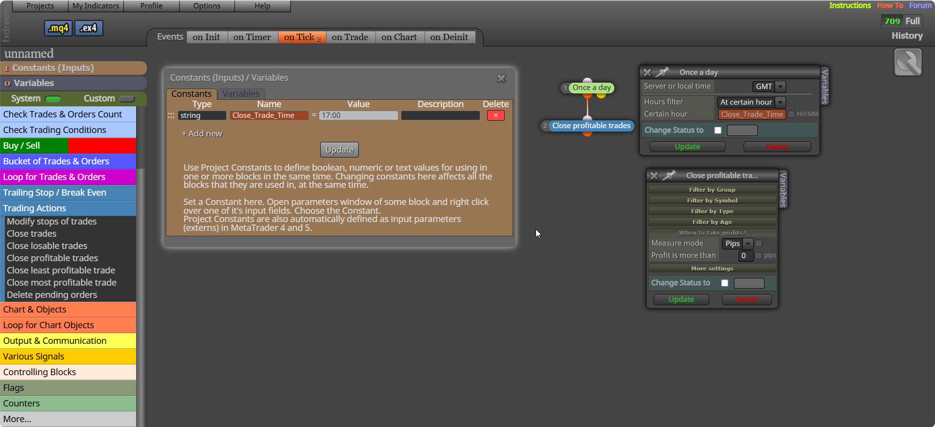Switch to the on Timer event tab
935x427 pixels.
point(252,37)
